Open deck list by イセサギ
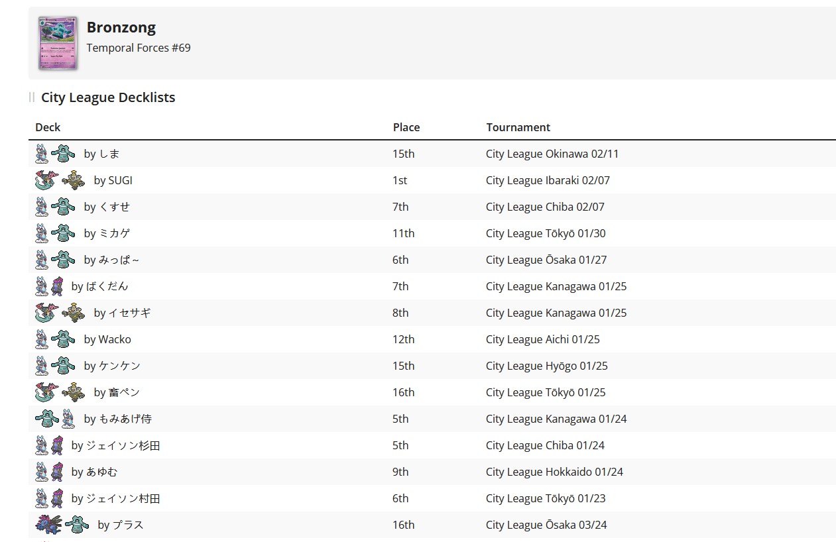 (123, 313)
